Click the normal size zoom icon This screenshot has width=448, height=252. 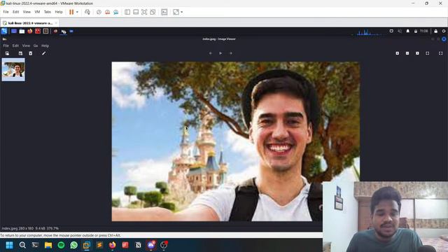[x=417, y=53]
